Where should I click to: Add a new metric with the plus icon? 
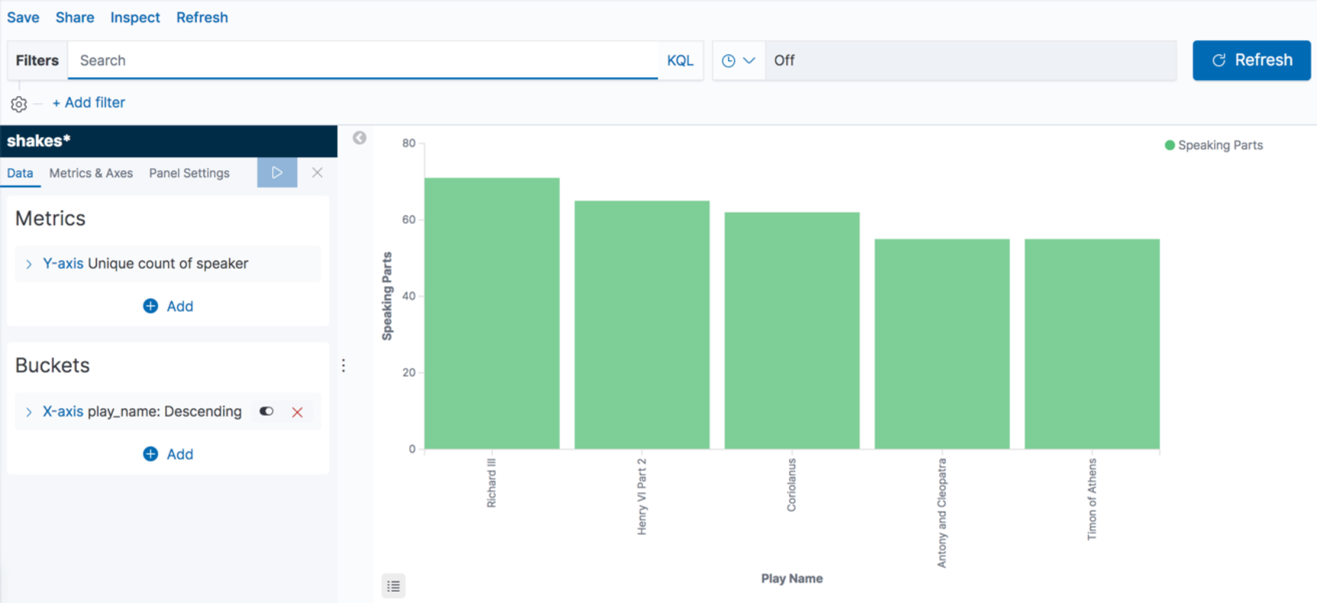click(x=151, y=306)
